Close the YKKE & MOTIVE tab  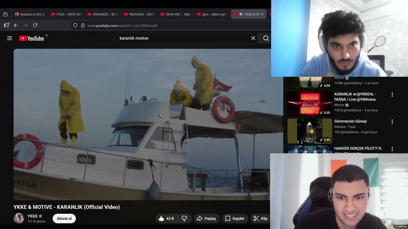click(x=262, y=14)
